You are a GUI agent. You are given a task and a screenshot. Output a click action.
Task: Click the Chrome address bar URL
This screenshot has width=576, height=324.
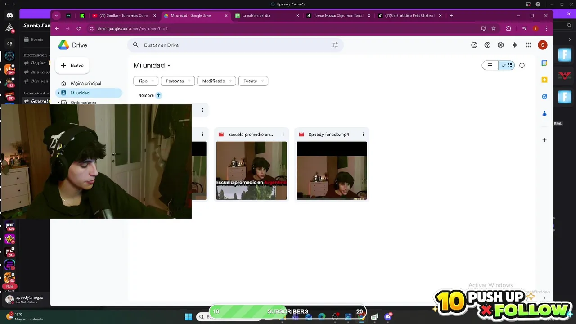(x=132, y=28)
